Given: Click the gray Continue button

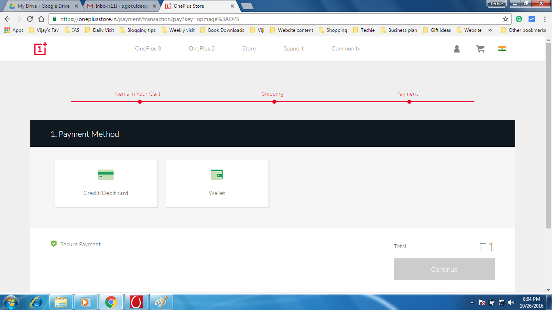Looking at the screenshot, I should 444,269.
